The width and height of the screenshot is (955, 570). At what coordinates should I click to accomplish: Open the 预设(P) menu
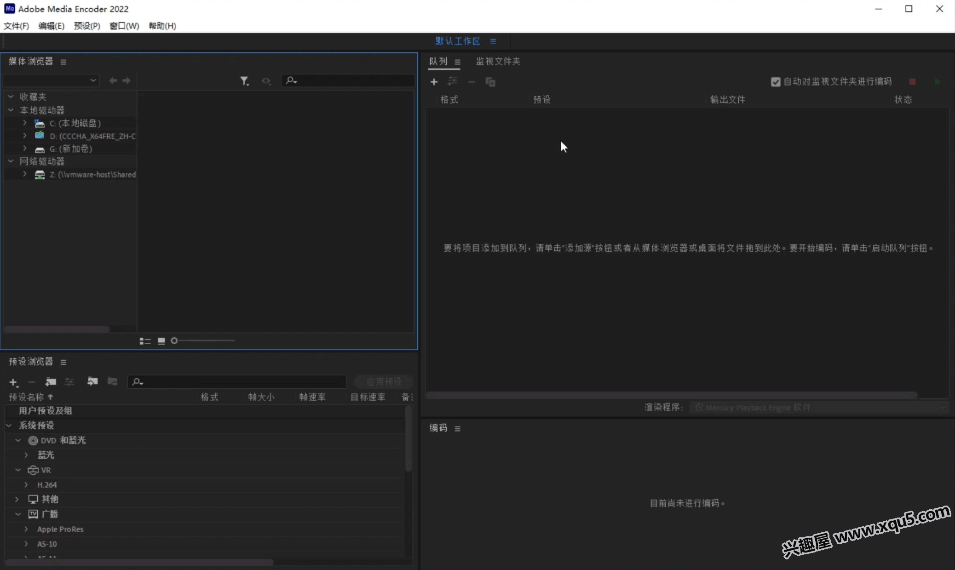pos(87,26)
